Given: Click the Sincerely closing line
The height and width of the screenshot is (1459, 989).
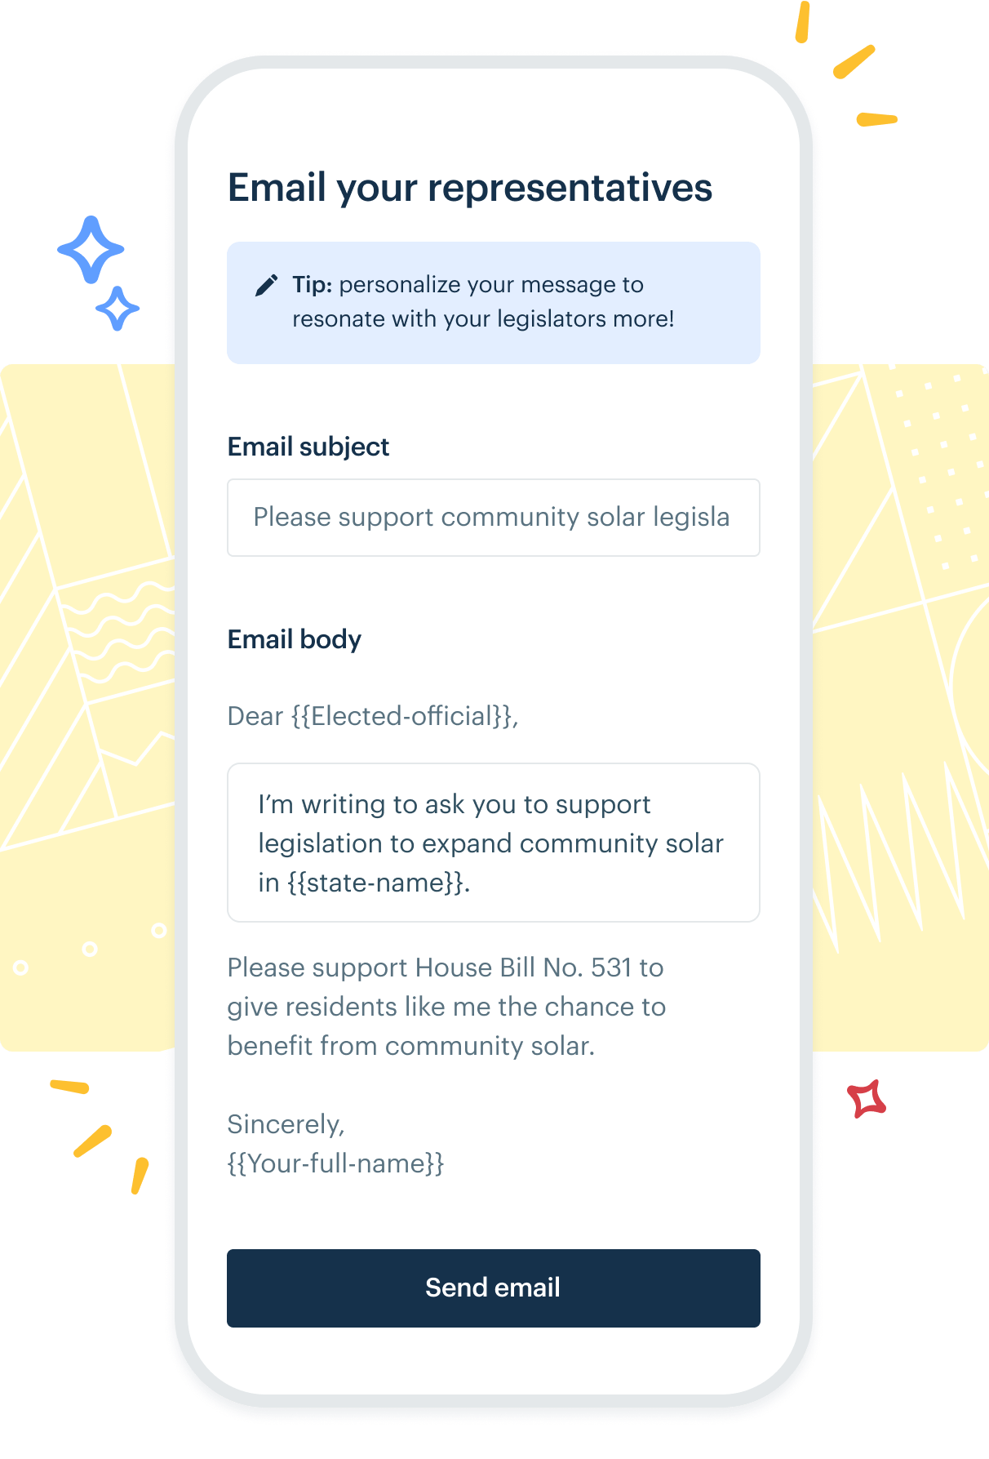Looking at the screenshot, I should (x=286, y=1124).
